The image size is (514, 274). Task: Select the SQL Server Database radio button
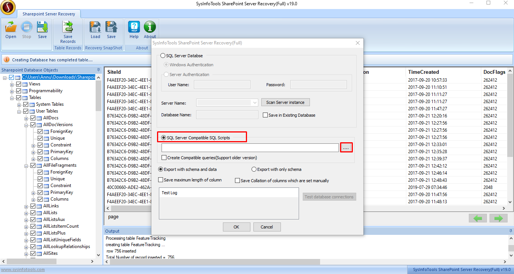(x=163, y=56)
